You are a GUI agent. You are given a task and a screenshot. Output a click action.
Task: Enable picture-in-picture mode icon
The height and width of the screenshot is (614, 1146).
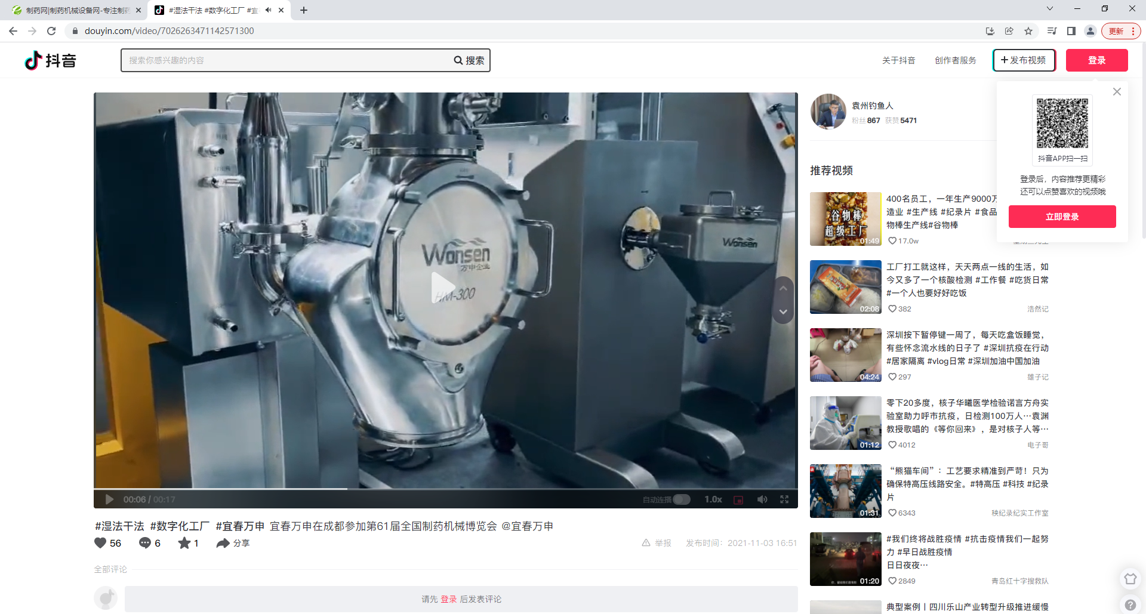click(738, 500)
